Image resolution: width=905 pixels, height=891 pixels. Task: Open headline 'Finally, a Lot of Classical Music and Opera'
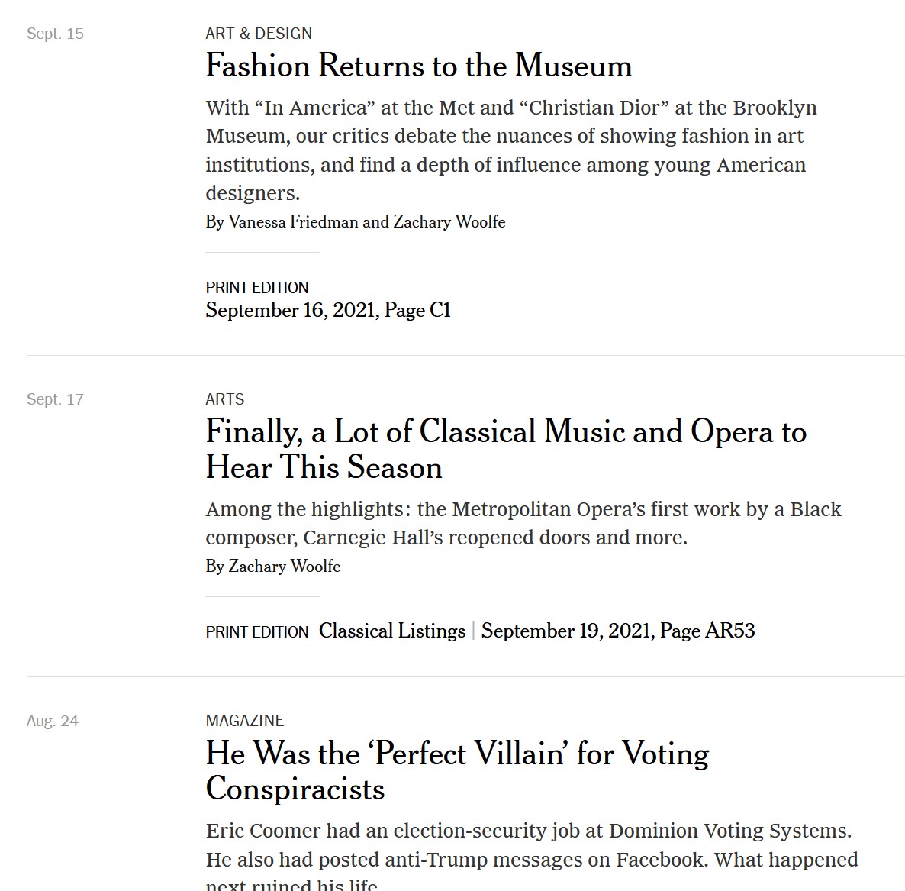(506, 449)
